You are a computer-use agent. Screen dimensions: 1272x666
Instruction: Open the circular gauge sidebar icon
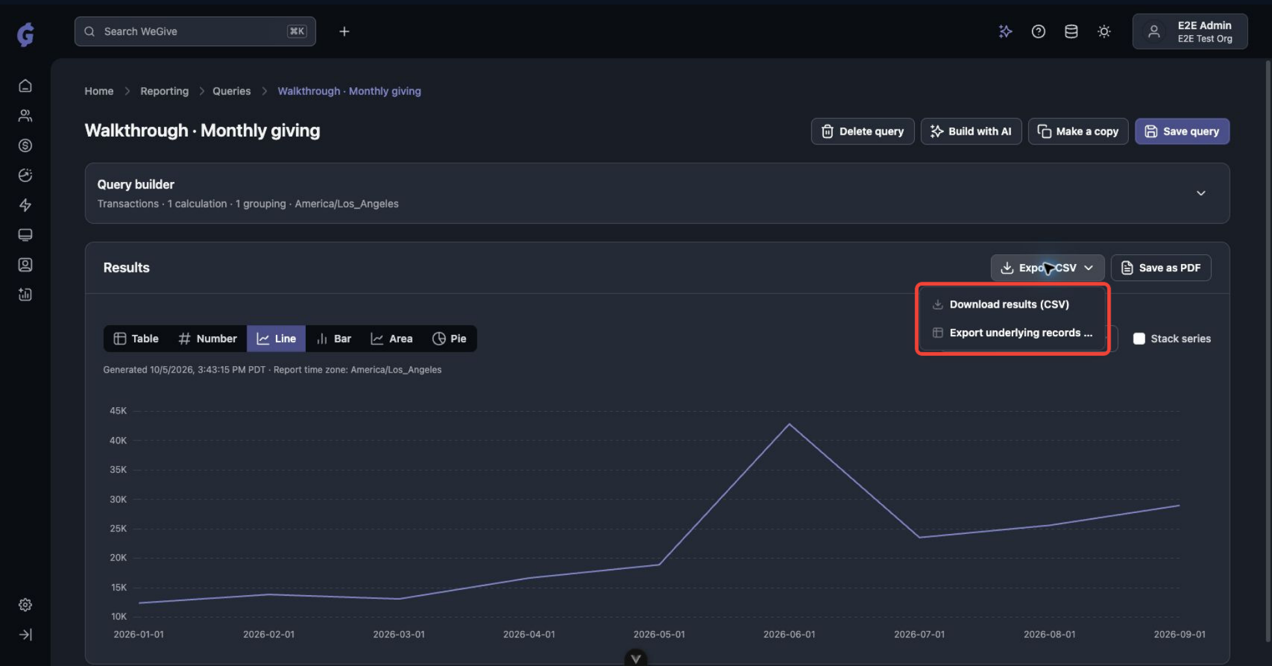click(x=25, y=175)
